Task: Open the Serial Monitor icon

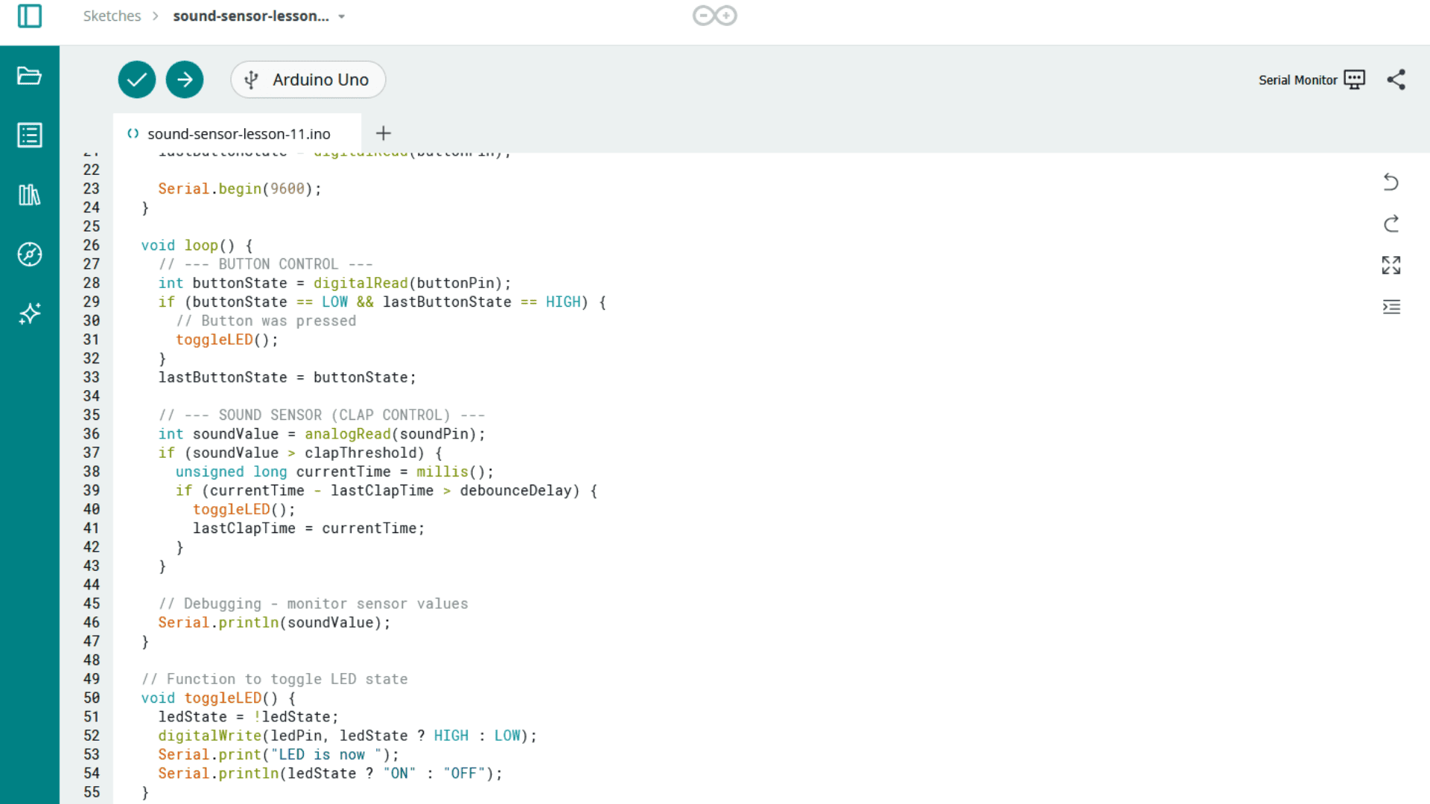Action: pyautogui.click(x=1355, y=79)
